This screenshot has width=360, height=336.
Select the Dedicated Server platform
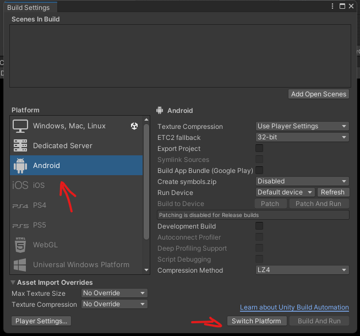pyautogui.click(x=76, y=145)
